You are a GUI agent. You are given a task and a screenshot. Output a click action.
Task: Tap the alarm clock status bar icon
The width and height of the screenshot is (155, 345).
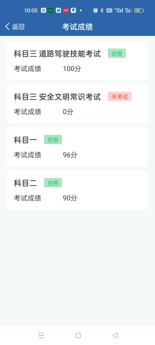pyautogui.click(x=95, y=10)
